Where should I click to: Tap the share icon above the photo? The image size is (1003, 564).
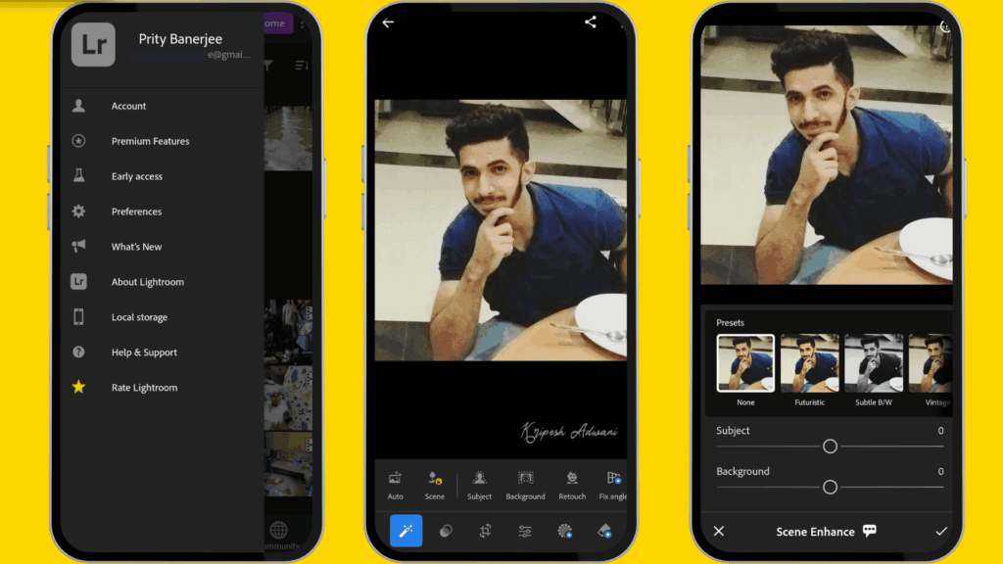coord(590,22)
